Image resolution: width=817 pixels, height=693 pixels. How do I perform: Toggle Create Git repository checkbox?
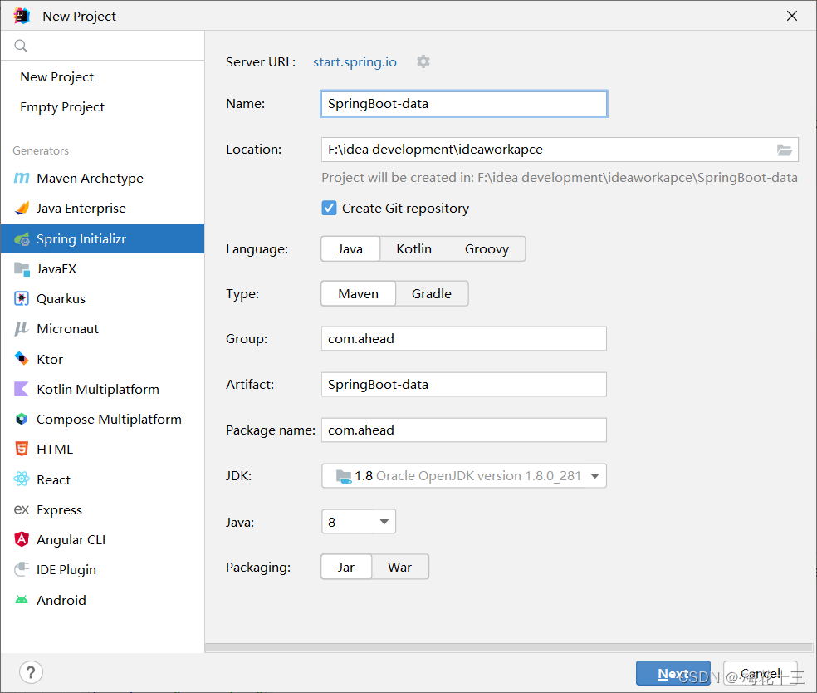click(329, 208)
